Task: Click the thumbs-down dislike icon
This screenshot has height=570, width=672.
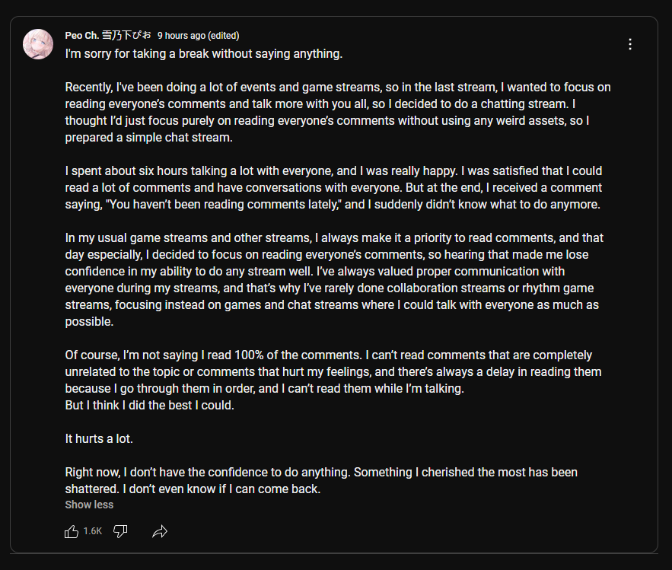Action: point(120,531)
